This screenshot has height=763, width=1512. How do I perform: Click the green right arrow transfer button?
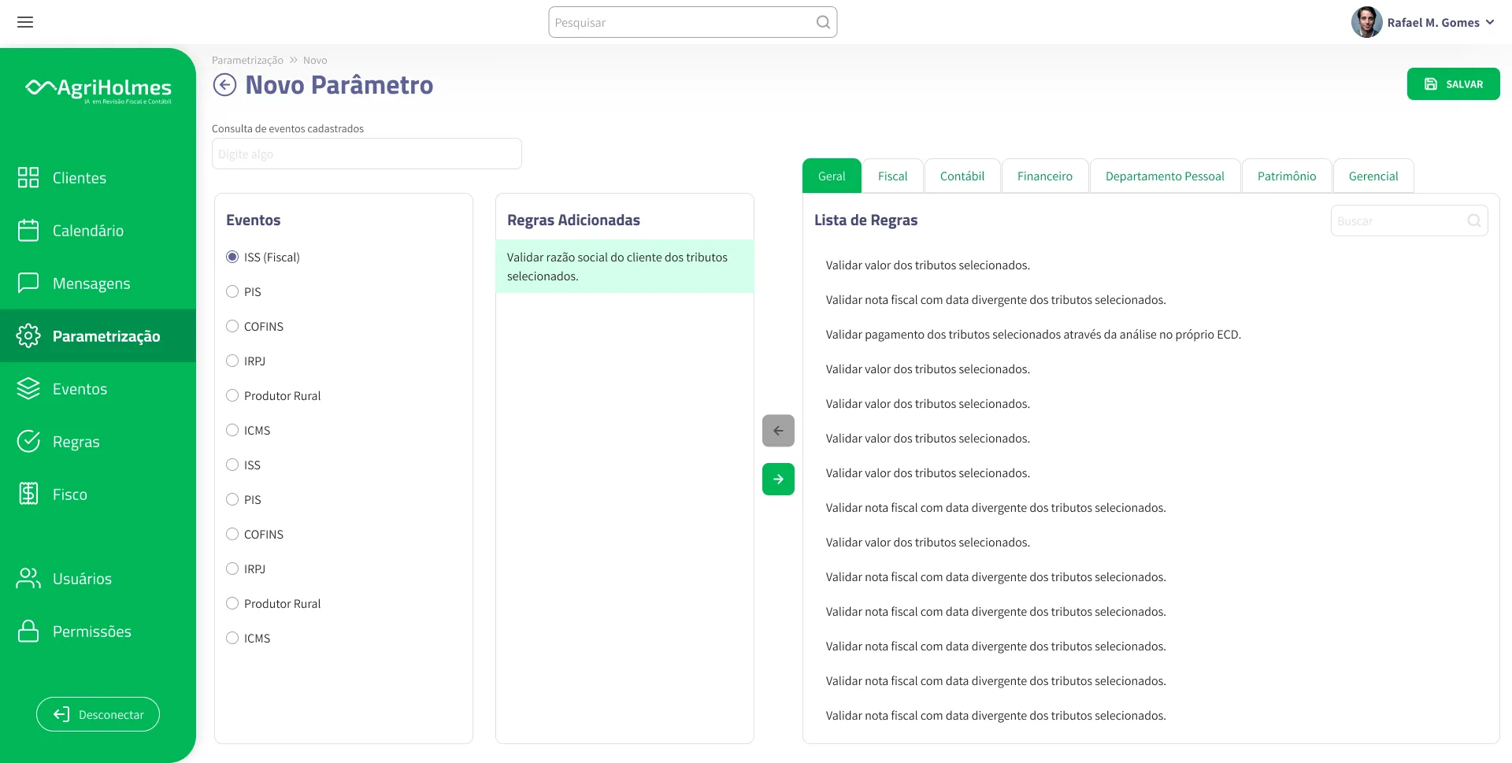click(778, 479)
